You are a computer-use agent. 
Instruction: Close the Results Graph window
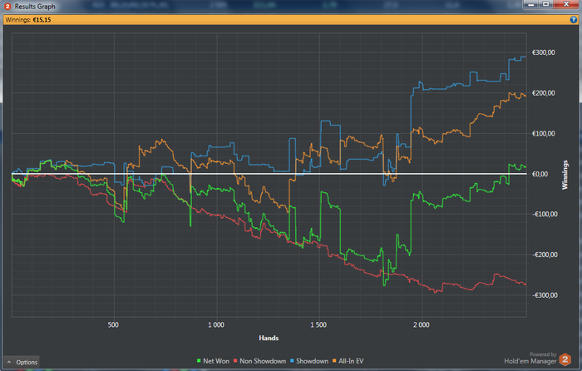coord(566,4)
